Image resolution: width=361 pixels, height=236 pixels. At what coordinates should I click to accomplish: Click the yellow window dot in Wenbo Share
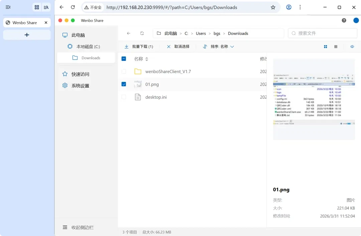click(x=67, y=20)
